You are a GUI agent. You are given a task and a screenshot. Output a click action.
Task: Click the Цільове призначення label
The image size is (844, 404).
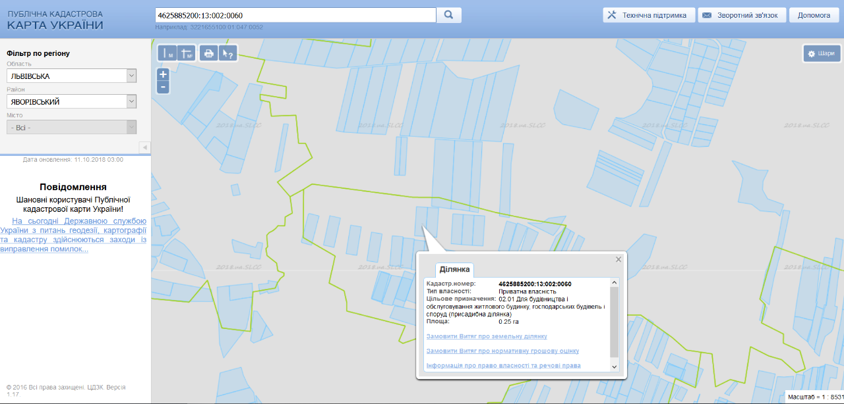pos(462,299)
